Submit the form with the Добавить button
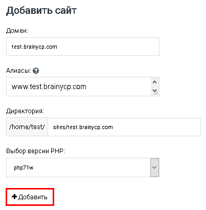 coord(30,197)
